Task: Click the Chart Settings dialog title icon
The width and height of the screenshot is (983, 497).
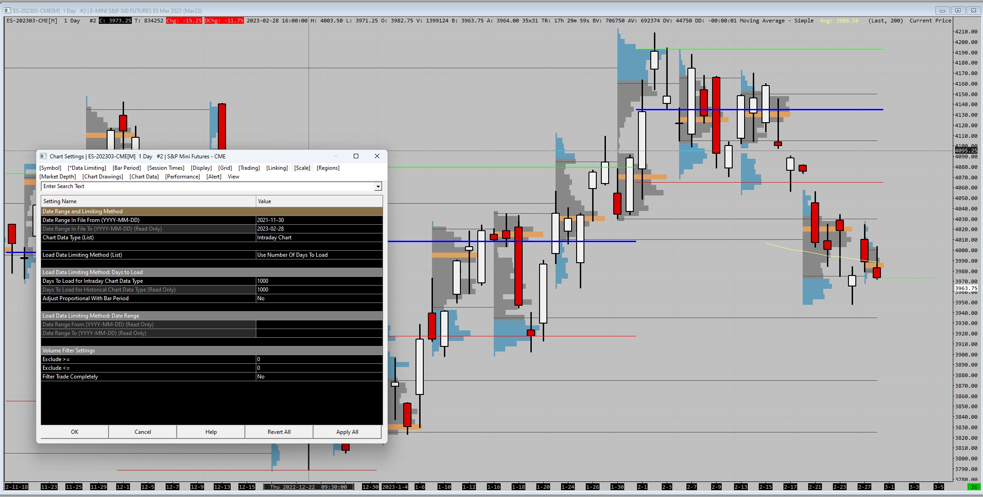Action: coord(43,157)
